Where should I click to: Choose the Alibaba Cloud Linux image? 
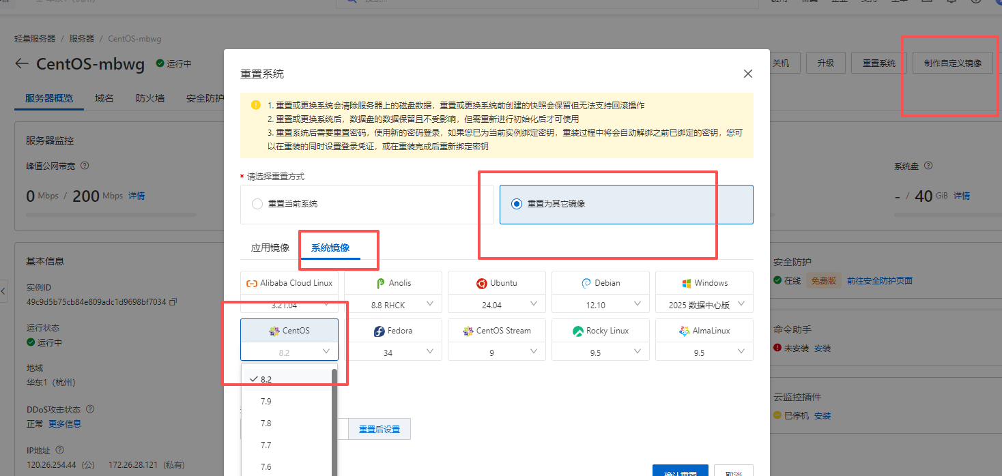click(289, 282)
